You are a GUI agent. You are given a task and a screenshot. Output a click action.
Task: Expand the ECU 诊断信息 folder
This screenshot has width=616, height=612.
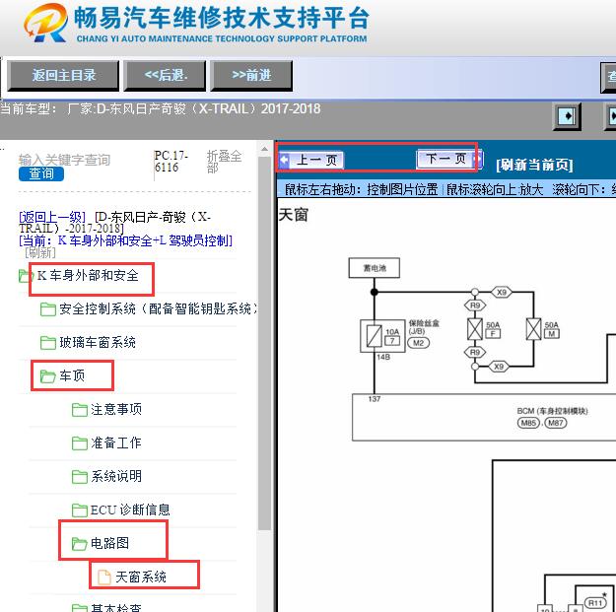130,510
